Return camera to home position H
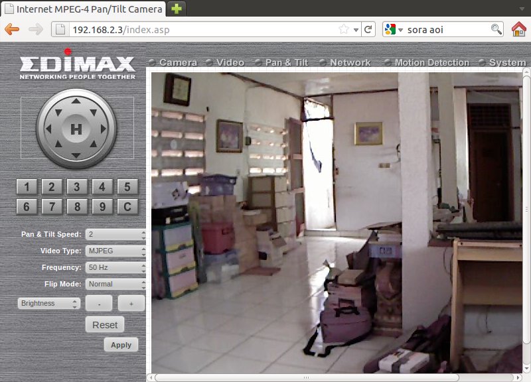The height and width of the screenshot is (382, 531). pyautogui.click(x=76, y=129)
